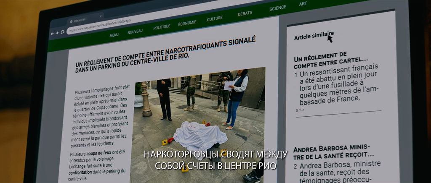Image resolution: width=431 pixels, height=183 pixels.
Task: Open the SCIENCE section
Action: (x=278, y=8)
